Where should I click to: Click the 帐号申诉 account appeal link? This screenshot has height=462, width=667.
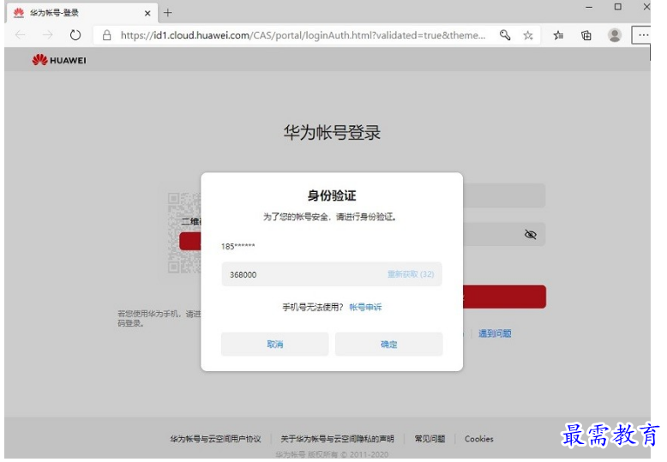pyautogui.click(x=365, y=307)
